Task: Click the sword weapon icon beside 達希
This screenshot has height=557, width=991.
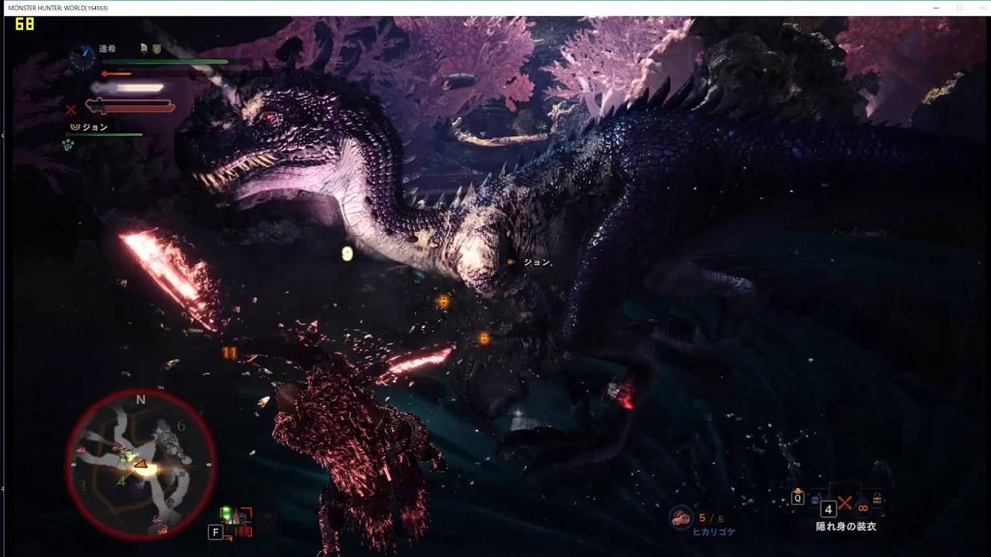Action: point(144,48)
